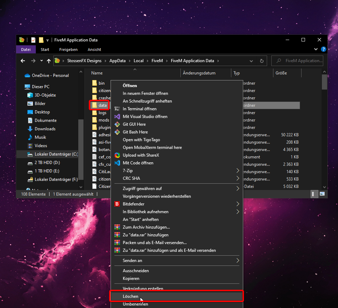Image resolution: width=338 pixels, height=308 pixels.
Task: Open the 'Ansicht' ribbon tab
Action: (x=94, y=50)
